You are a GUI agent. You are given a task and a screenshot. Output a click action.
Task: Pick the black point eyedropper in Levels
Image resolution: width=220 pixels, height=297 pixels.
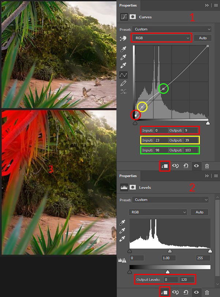[x=122, y=223]
